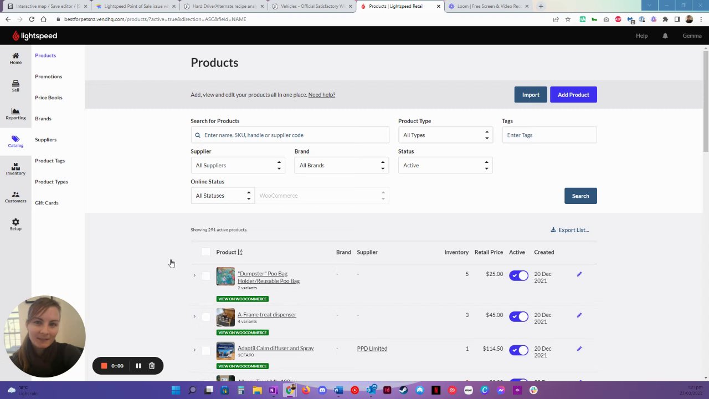The width and height of the screenshot is (709, 399).
Task: Edit the Dumpster Poo Bag product pencil icon
Action: 579,274
